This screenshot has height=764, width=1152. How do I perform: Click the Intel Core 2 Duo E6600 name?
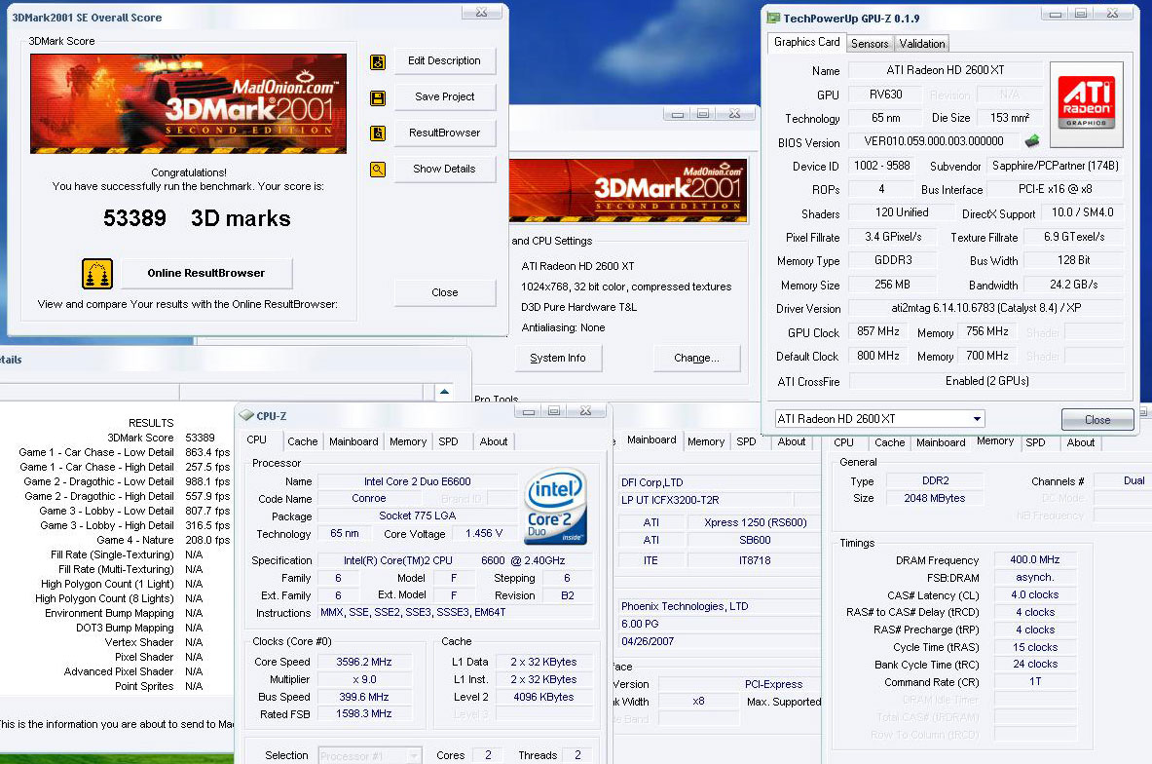point(418,481)
